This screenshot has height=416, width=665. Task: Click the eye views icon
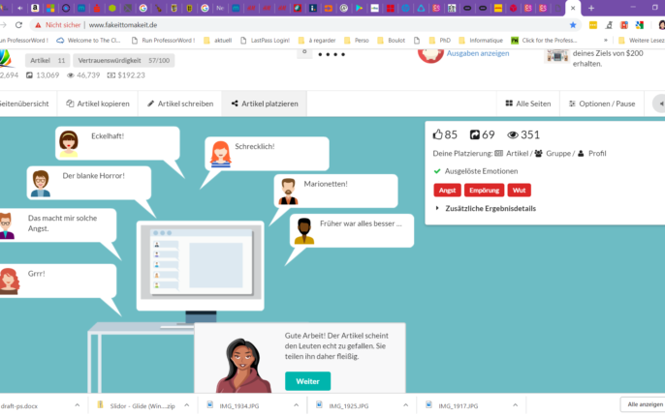(513, 134)
